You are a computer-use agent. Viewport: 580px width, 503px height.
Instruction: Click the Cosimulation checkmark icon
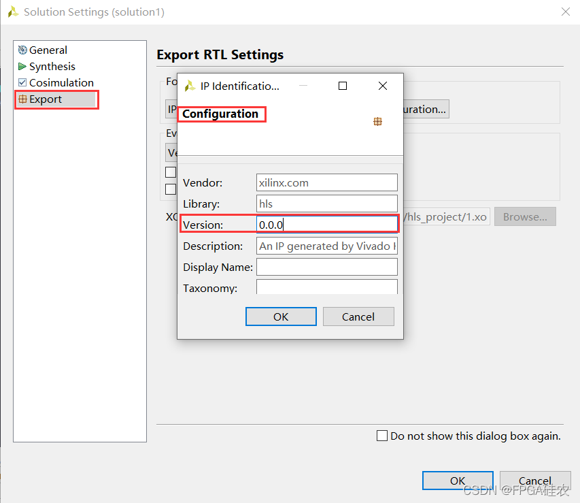pyautogui.click(x=22, y=82)
